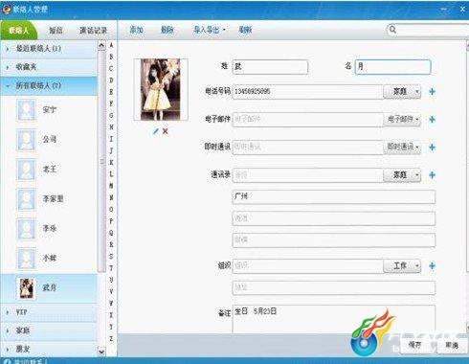Open phone number type dropdown
The image size is (469, 364).
pos(402,92)
